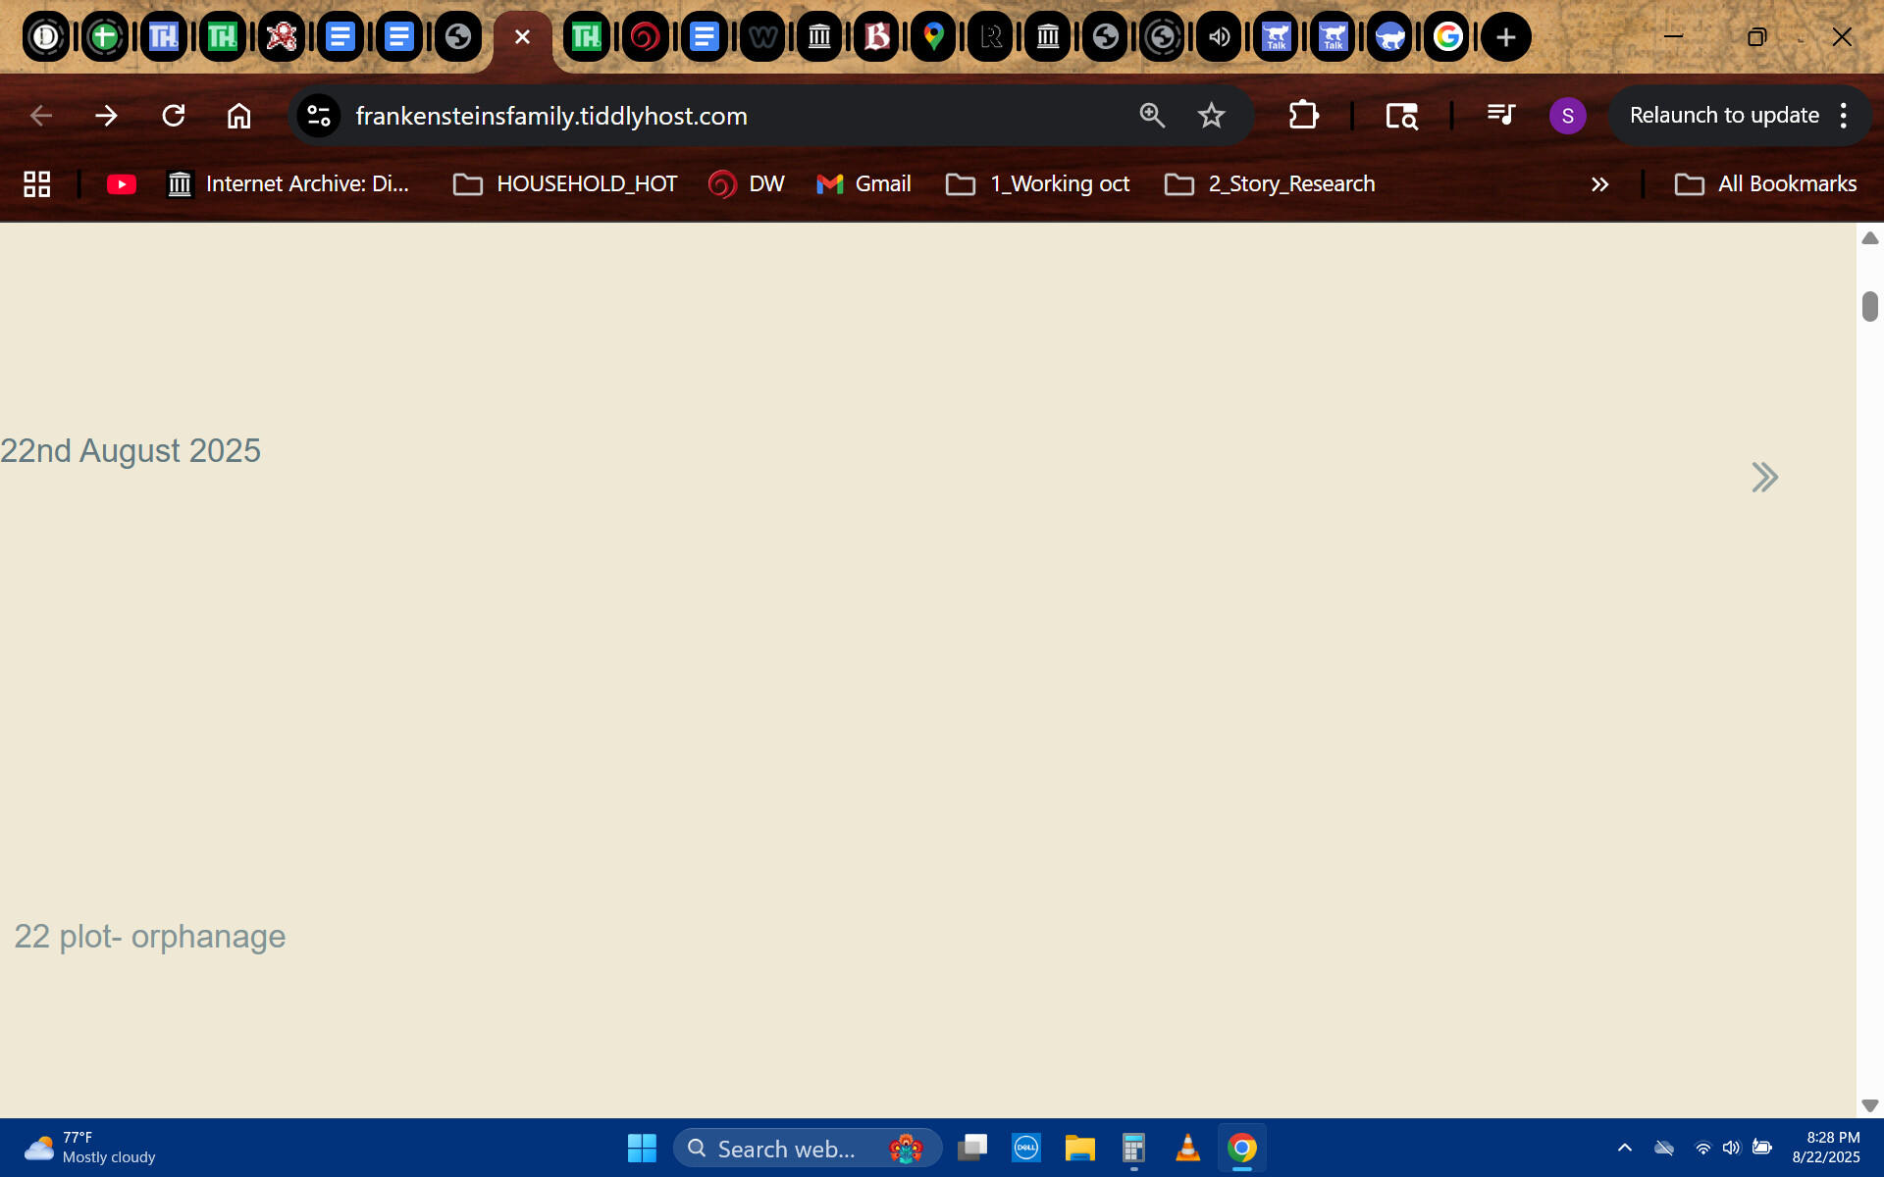
Task: Switch to the Google Maps tab
Action: click(x=933, y=37)
